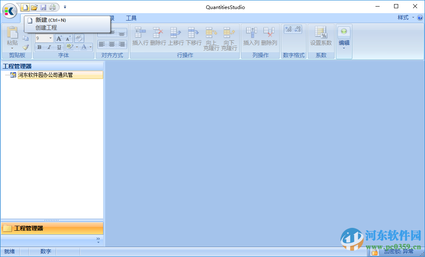Open the 工具 tools ribbon tab
This screenshot has height=257, width=425.
[131, 18]
